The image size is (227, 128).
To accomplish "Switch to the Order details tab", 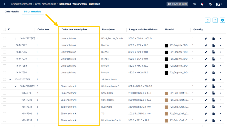I will point(12,11).
